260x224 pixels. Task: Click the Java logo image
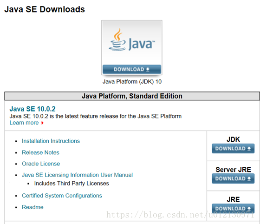click(x=132, y=40)
